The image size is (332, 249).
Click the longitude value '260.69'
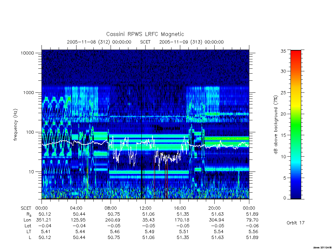point(113,220)
